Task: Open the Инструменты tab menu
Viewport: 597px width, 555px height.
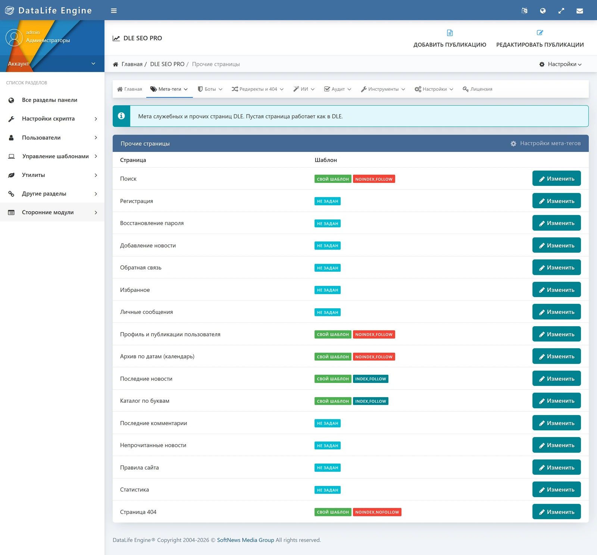Action: 383,89
